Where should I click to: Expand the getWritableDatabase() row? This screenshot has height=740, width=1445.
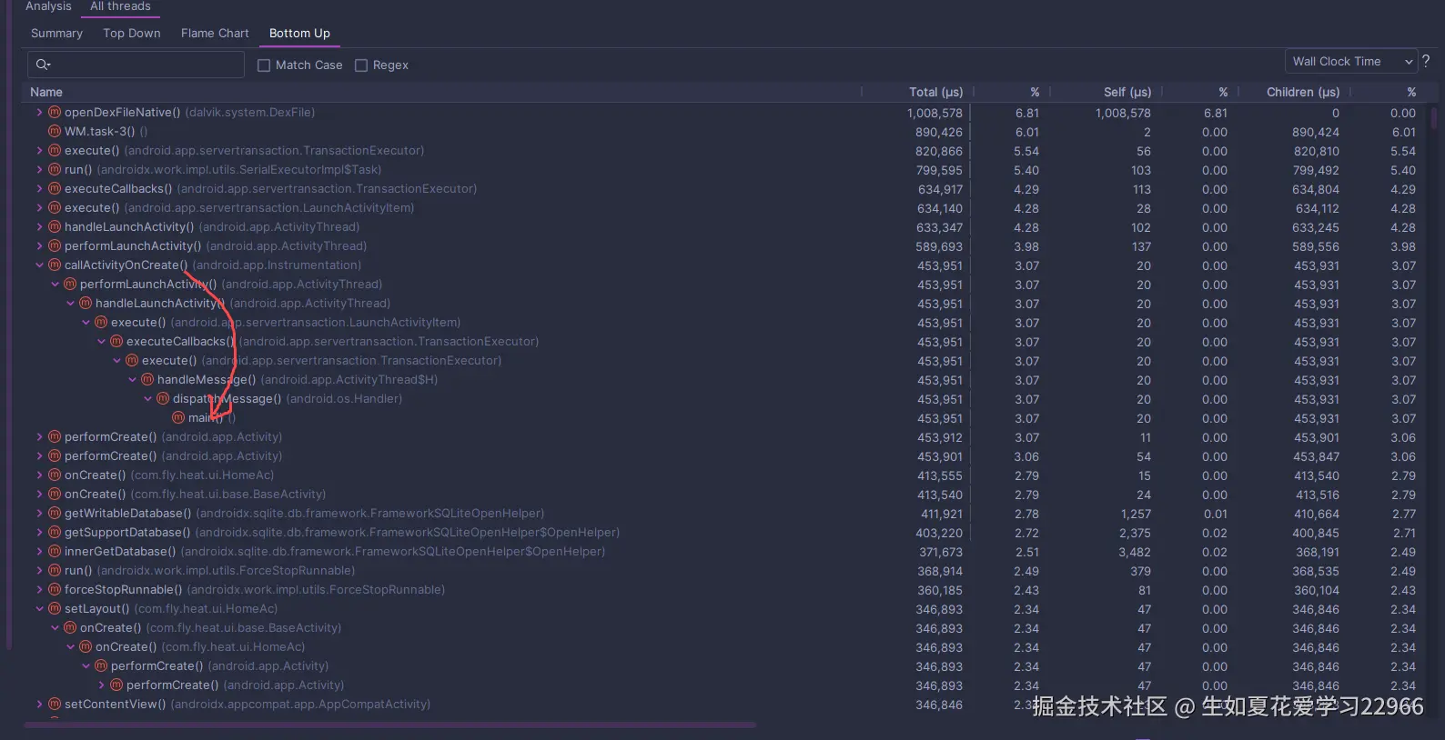(39, 514)
